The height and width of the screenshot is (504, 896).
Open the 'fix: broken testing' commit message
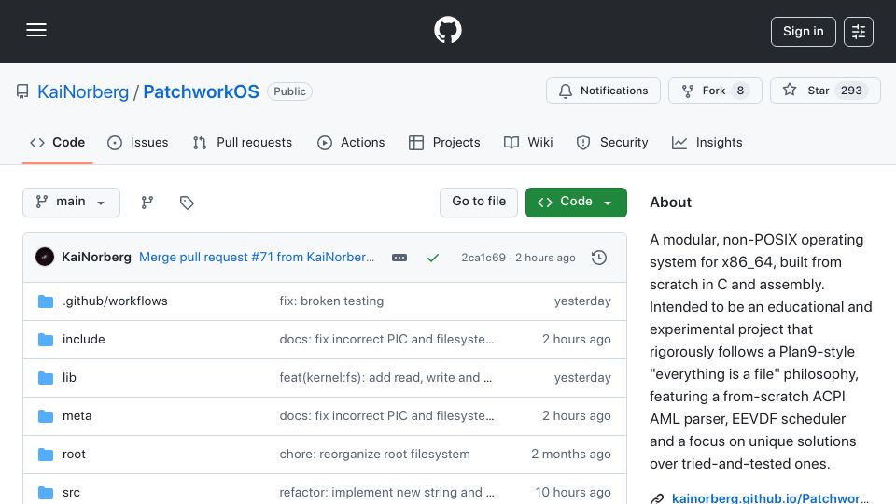coord(331,301)
